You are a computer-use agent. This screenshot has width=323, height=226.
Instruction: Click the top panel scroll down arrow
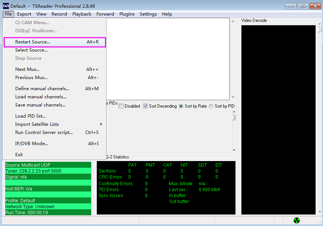click(233, 97)
